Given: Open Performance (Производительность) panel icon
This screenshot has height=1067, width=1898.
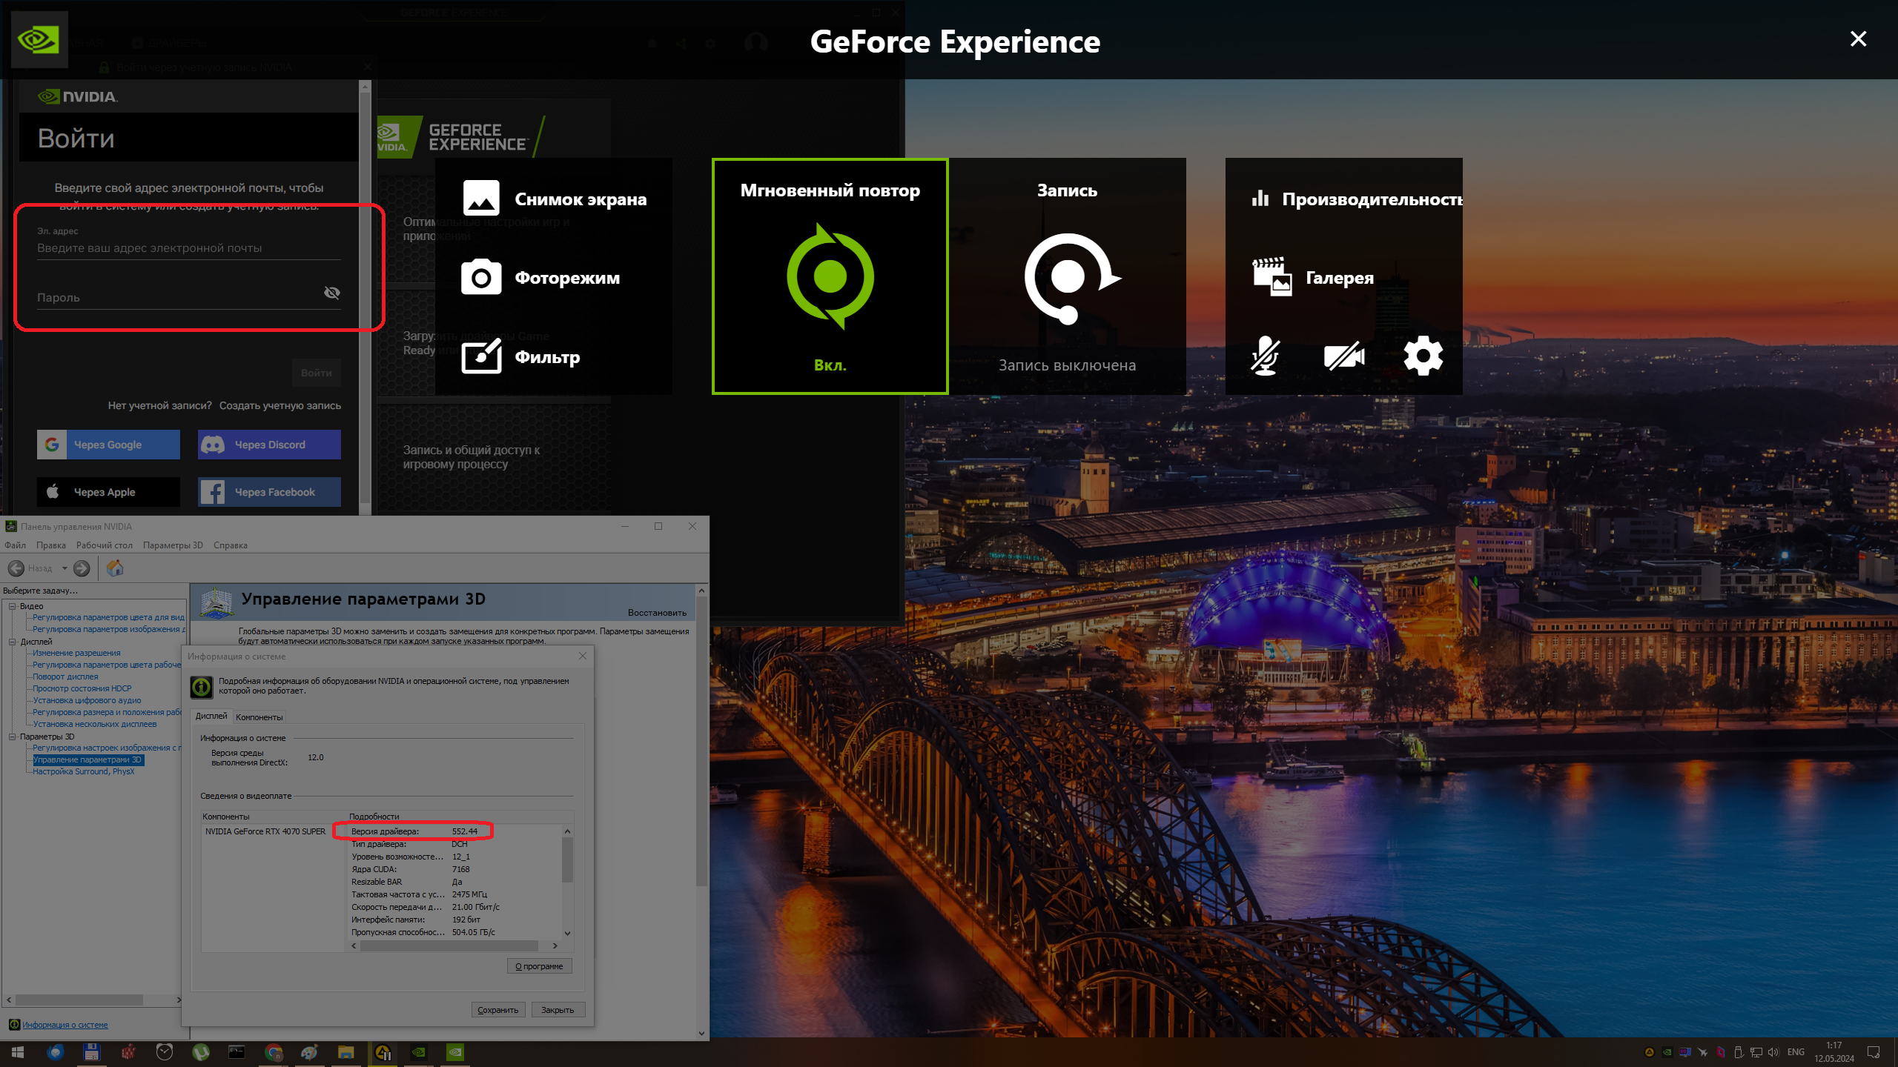Looking at the screenshot, I should click(x=1260, y=199).
